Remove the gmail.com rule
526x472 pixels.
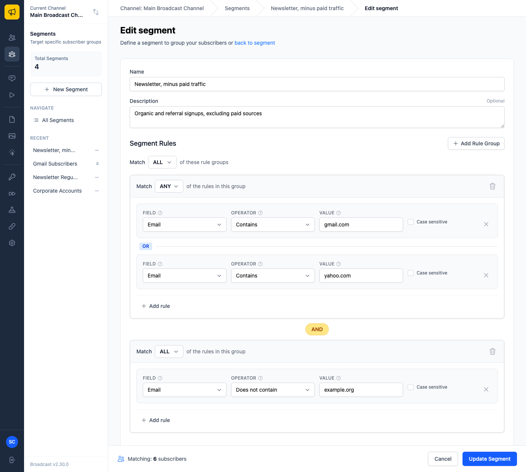point(486,224)
